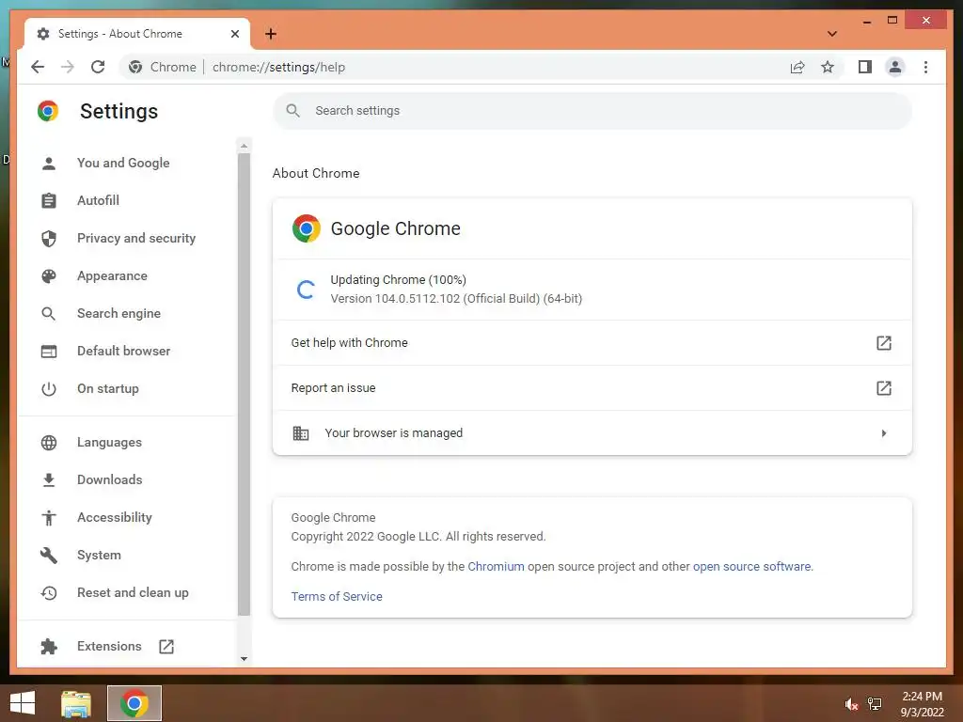Open Reset and clean up settings
The image size is (963, 722).
[x=134, y=592]
